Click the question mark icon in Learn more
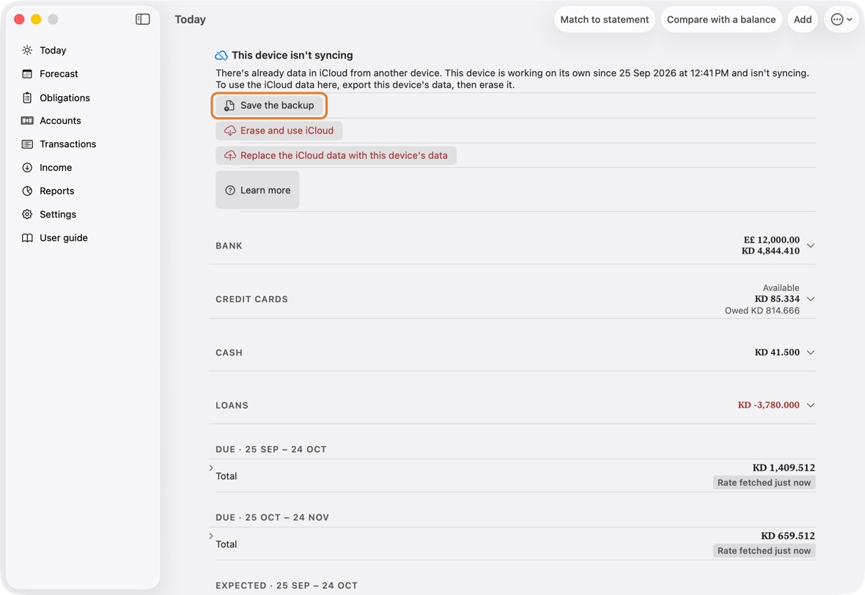 click(x=230, y=191)
